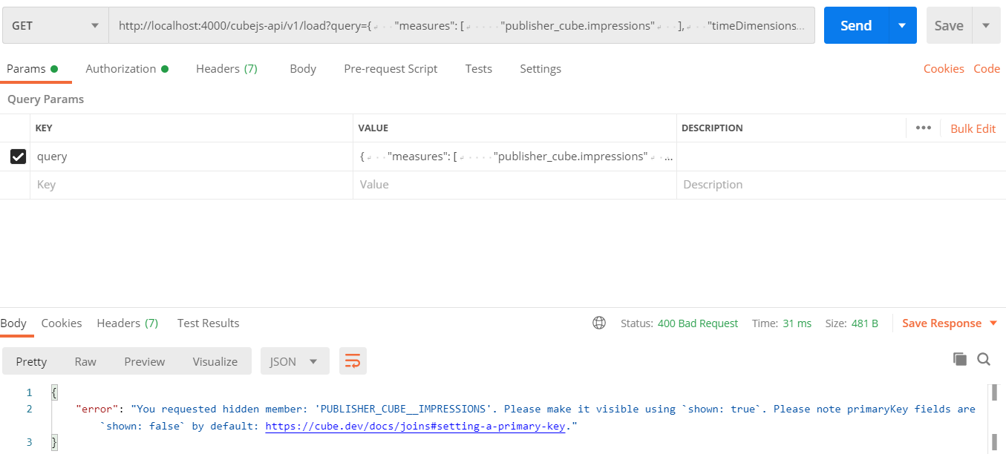Click the Send button

click(855, 24)
